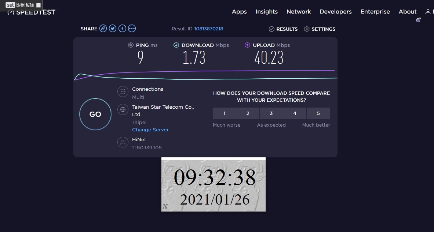Open more share options ellipsis icon

click(x=132, y=29)
